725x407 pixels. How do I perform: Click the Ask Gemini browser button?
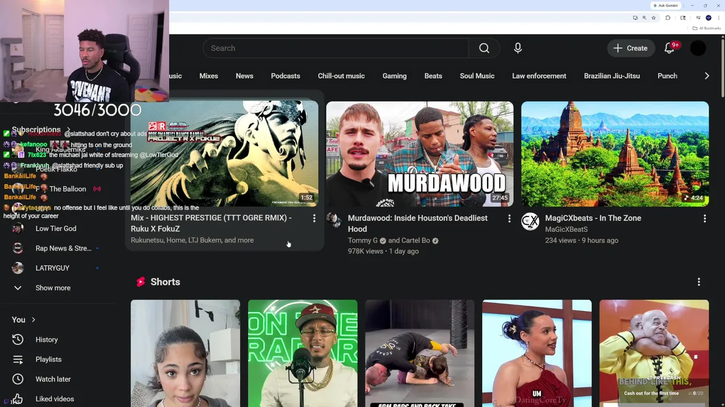pos(666,6)
